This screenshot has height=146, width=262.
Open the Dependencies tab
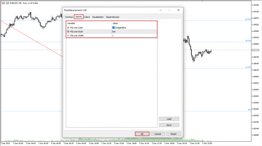(113, 17)
